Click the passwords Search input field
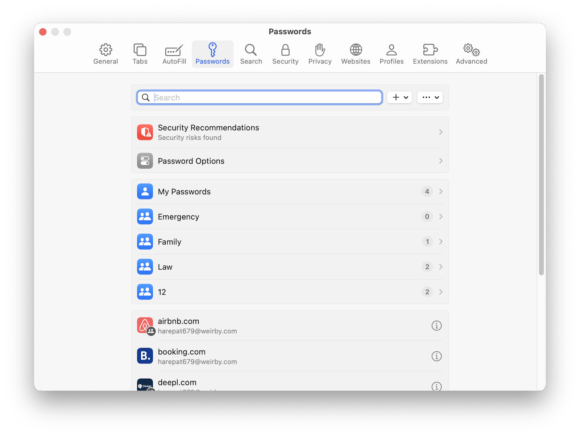 point(260,97)
